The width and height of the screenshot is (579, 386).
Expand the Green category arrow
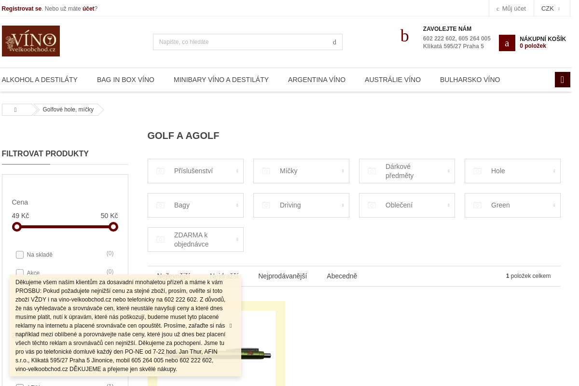tap(554, 205)
